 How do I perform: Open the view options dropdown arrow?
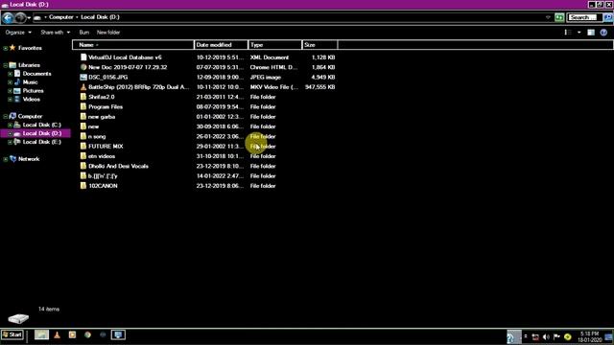coord(579,33)
